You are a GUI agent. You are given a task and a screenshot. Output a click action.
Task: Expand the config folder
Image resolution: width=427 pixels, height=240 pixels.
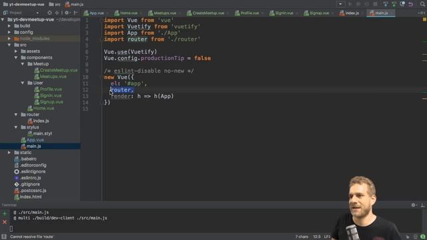point(9,32)
